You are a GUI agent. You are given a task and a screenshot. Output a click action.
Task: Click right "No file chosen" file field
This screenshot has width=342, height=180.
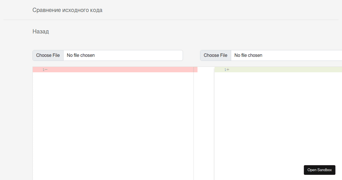click(x=285, y=55)
